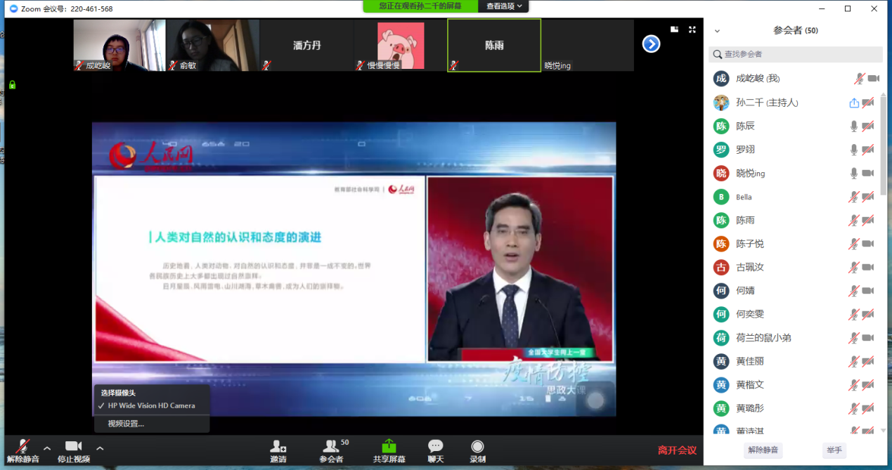Enter full screen using the expand icon
The image size is (892, 470).
pos(692,30)
